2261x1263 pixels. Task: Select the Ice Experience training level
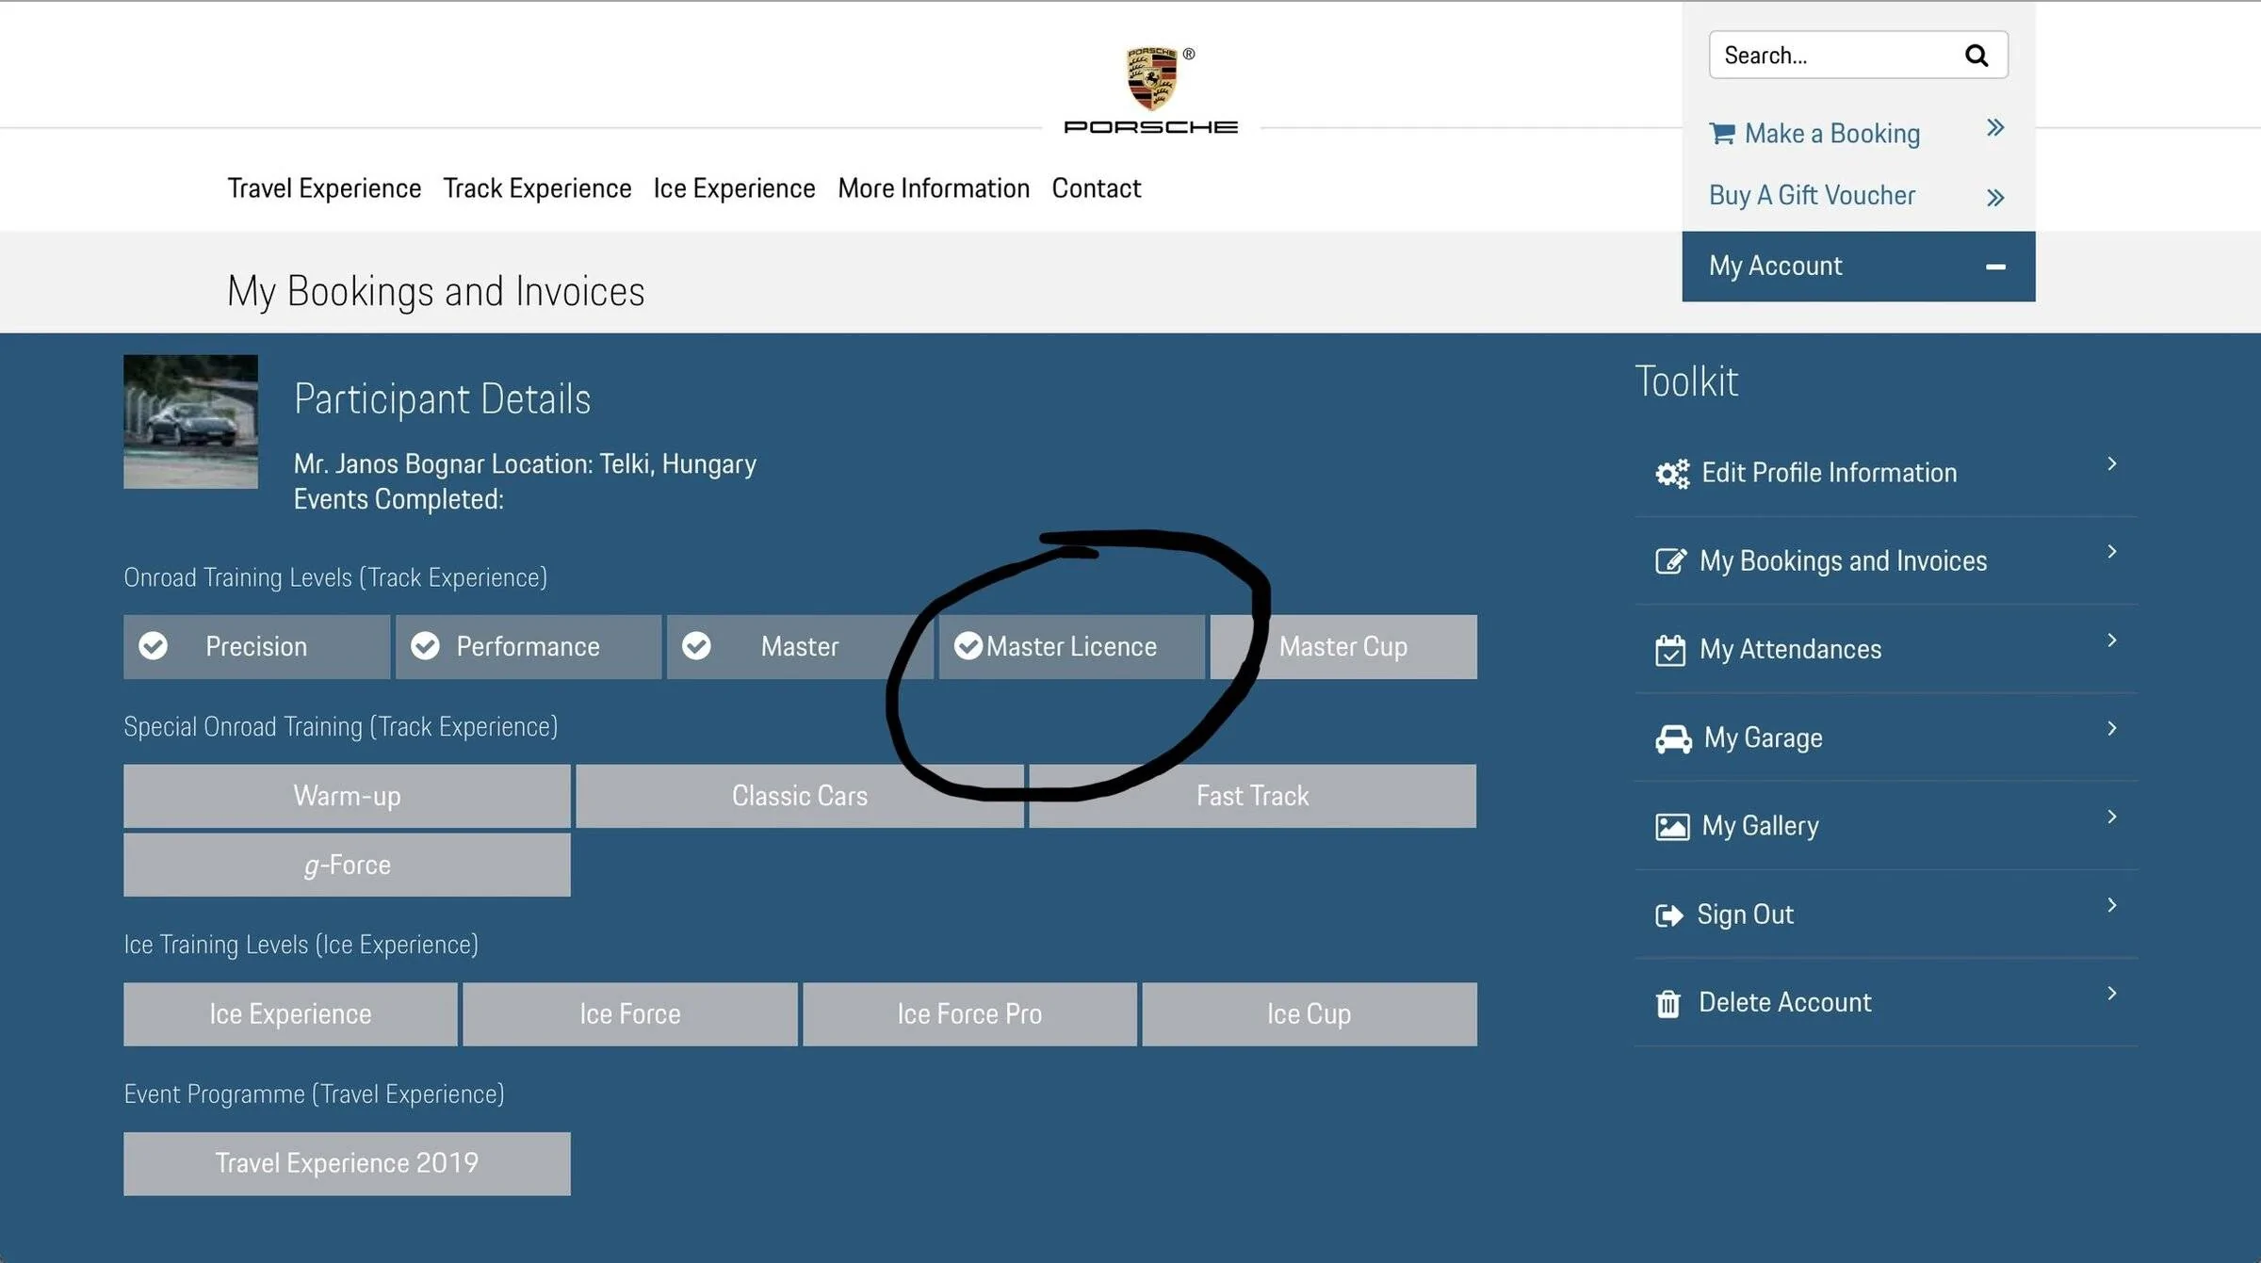point(290,1014)
